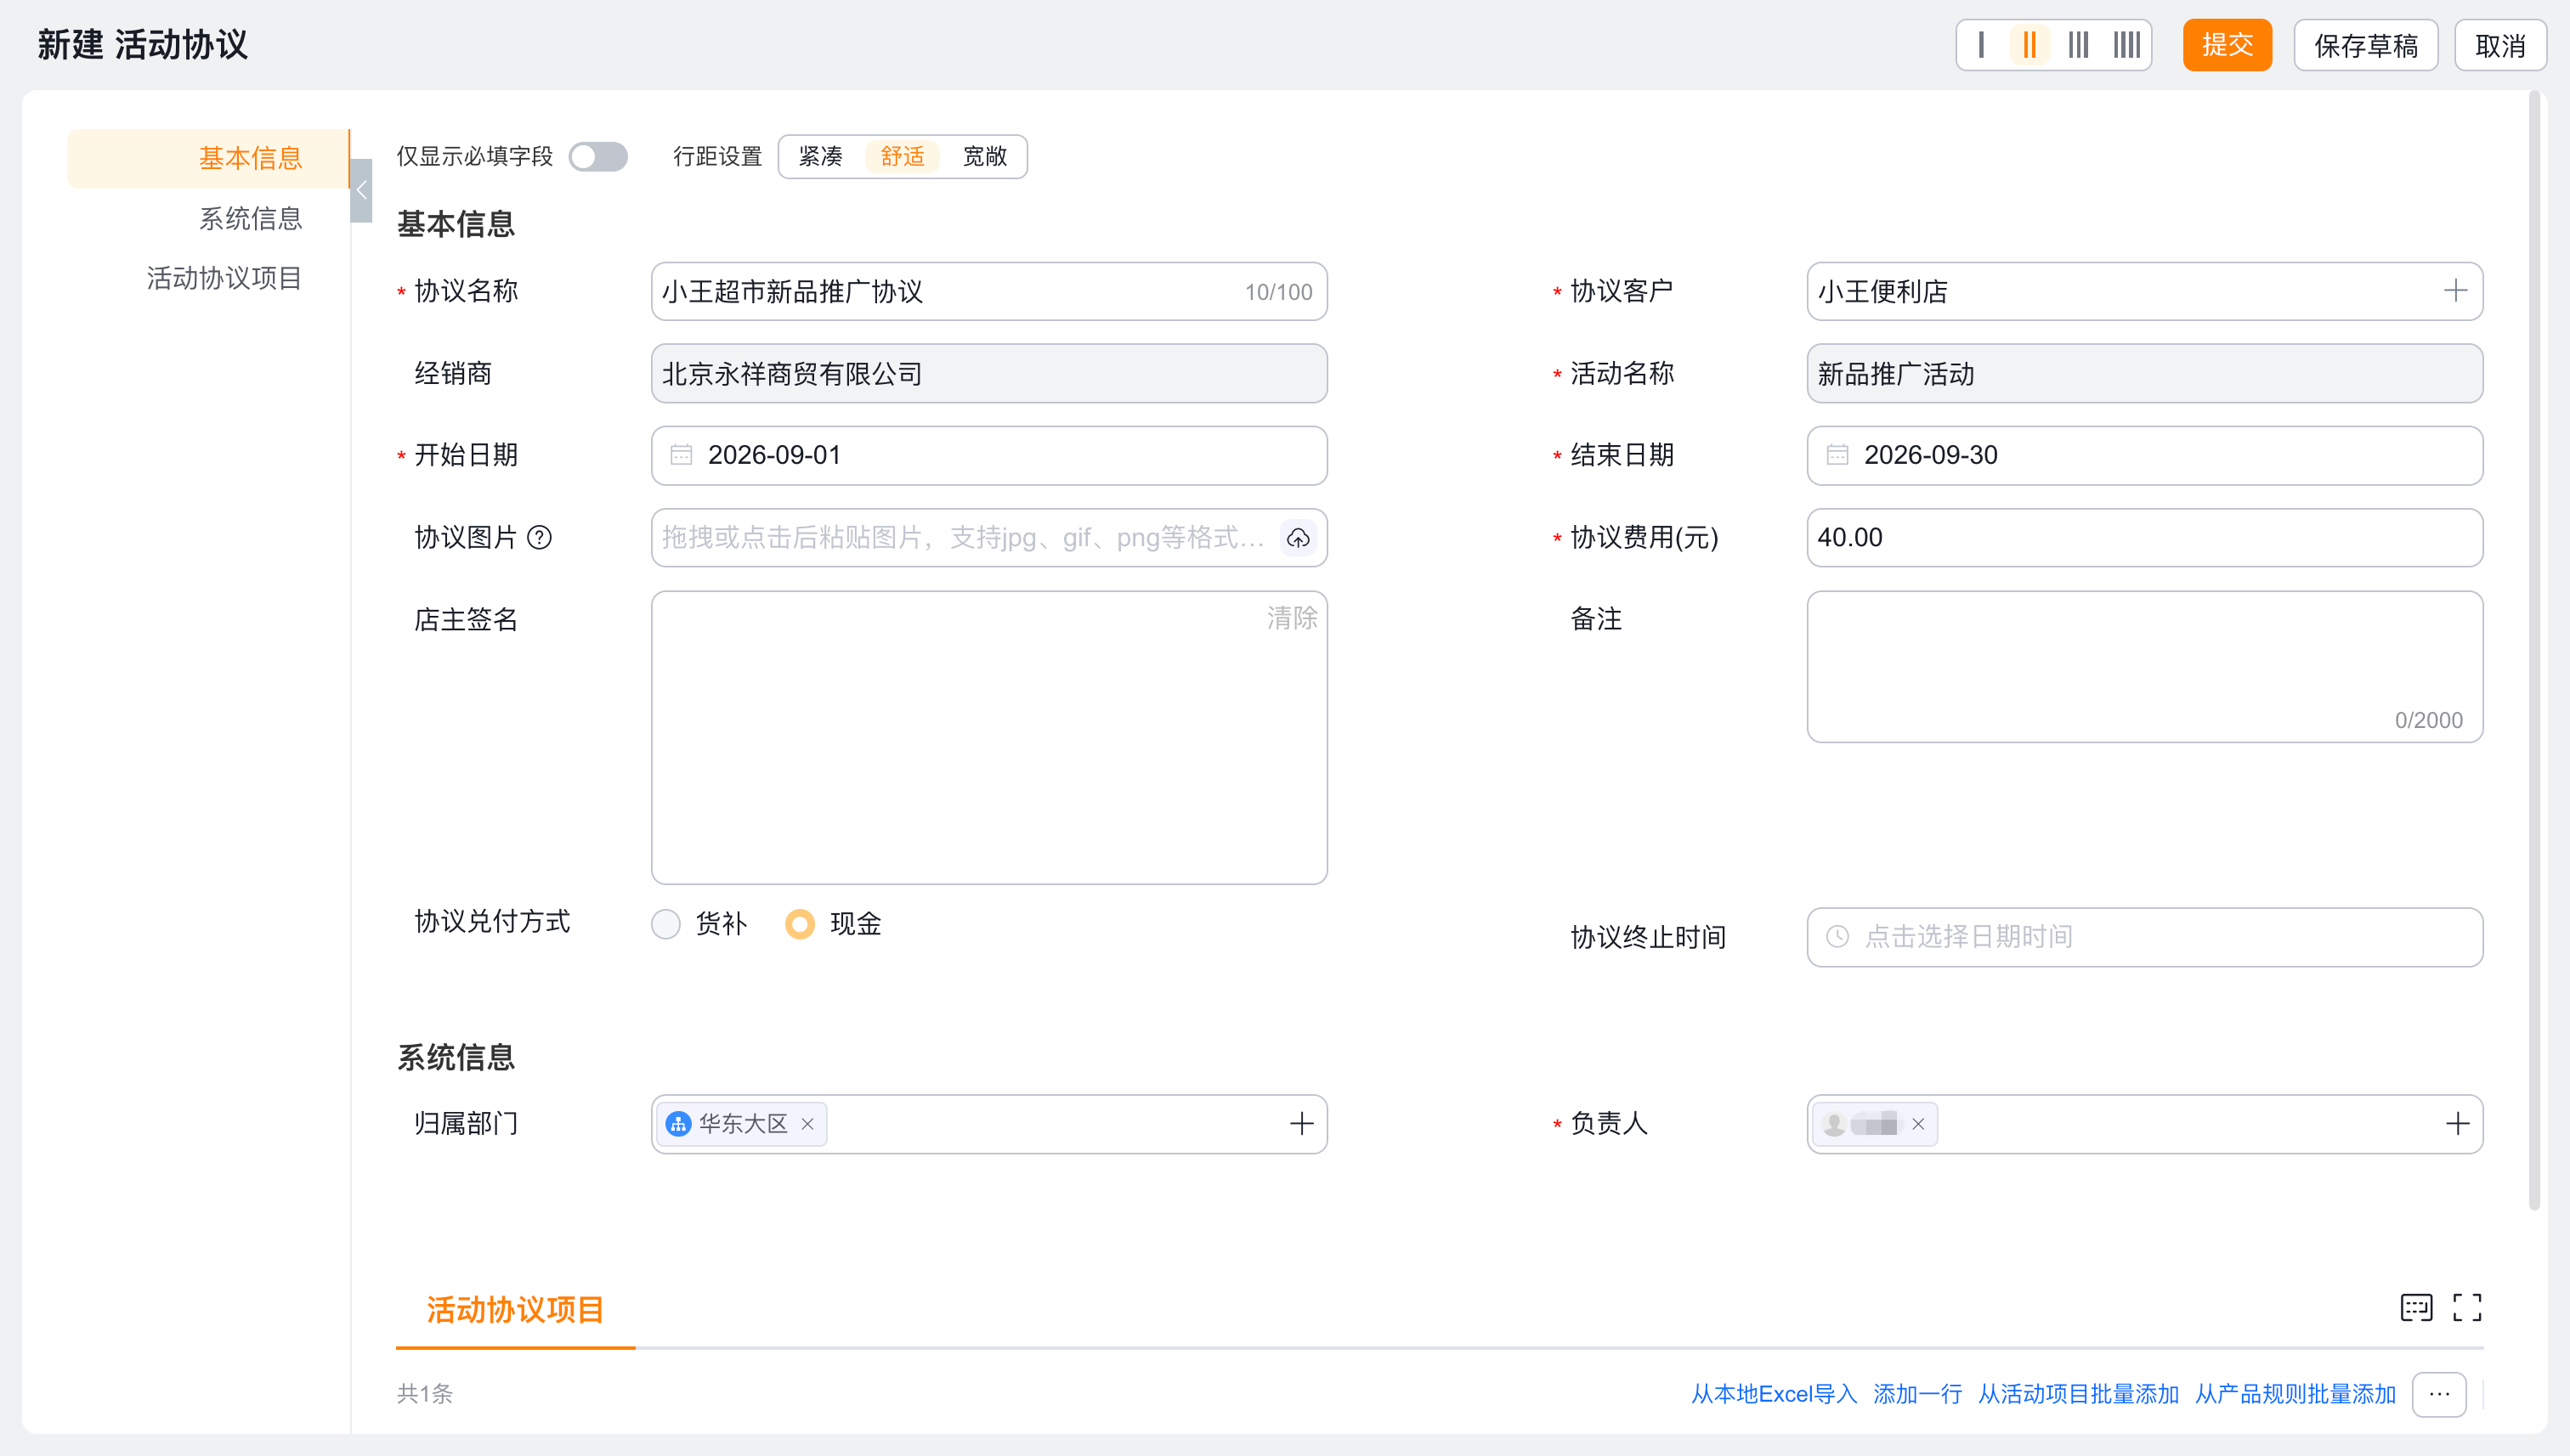Select the two-column layout icon

(x=2029, y=45)
